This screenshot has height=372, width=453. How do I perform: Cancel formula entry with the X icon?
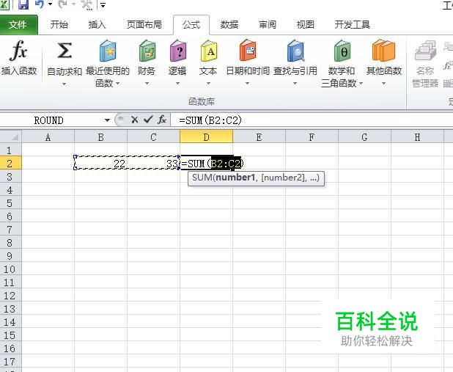134,120
